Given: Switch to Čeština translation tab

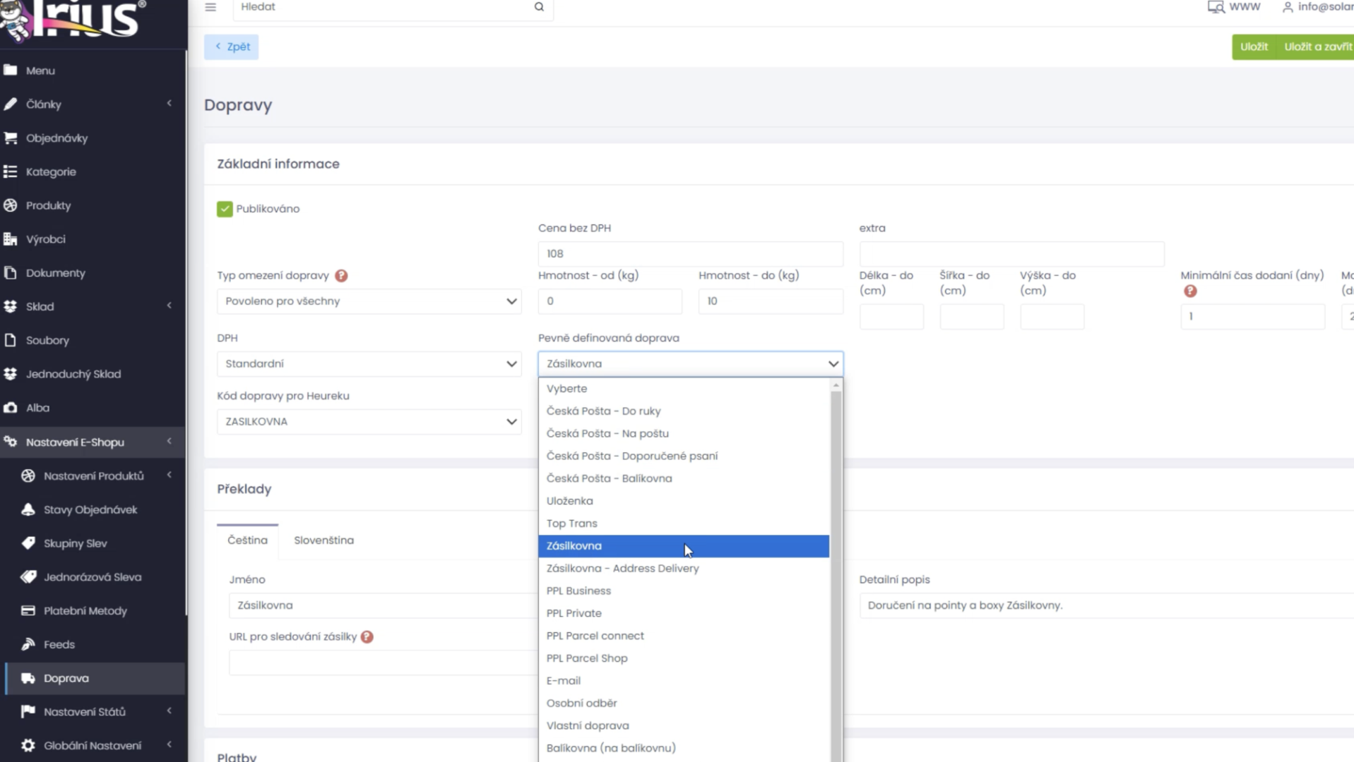Looking at the screenshot, I should tap(247, 540).
